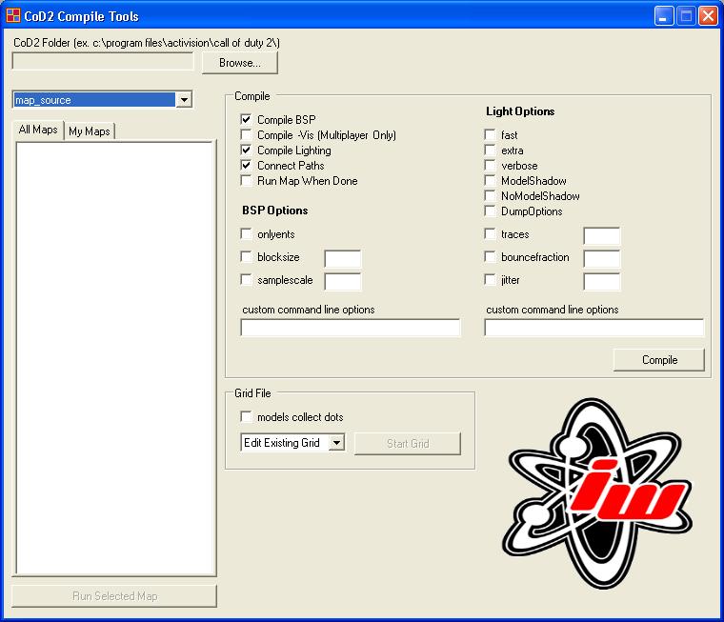
Task: Tick the samplescale checkbox
Action: pos(246,280)
